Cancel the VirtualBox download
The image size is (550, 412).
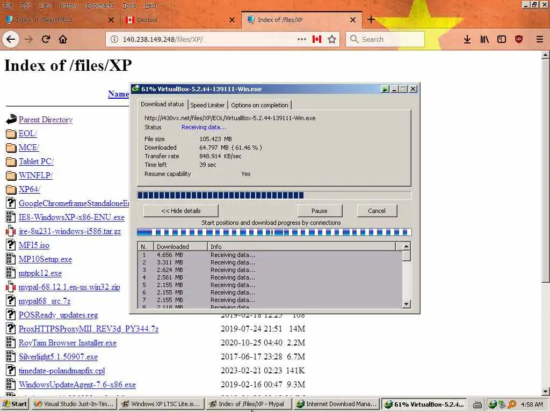pos(377,210)
